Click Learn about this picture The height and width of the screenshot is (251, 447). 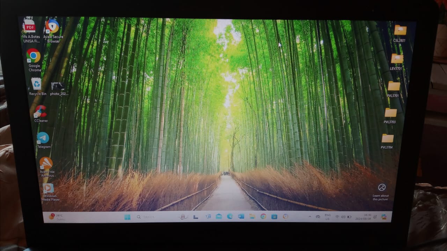[381, 188]
